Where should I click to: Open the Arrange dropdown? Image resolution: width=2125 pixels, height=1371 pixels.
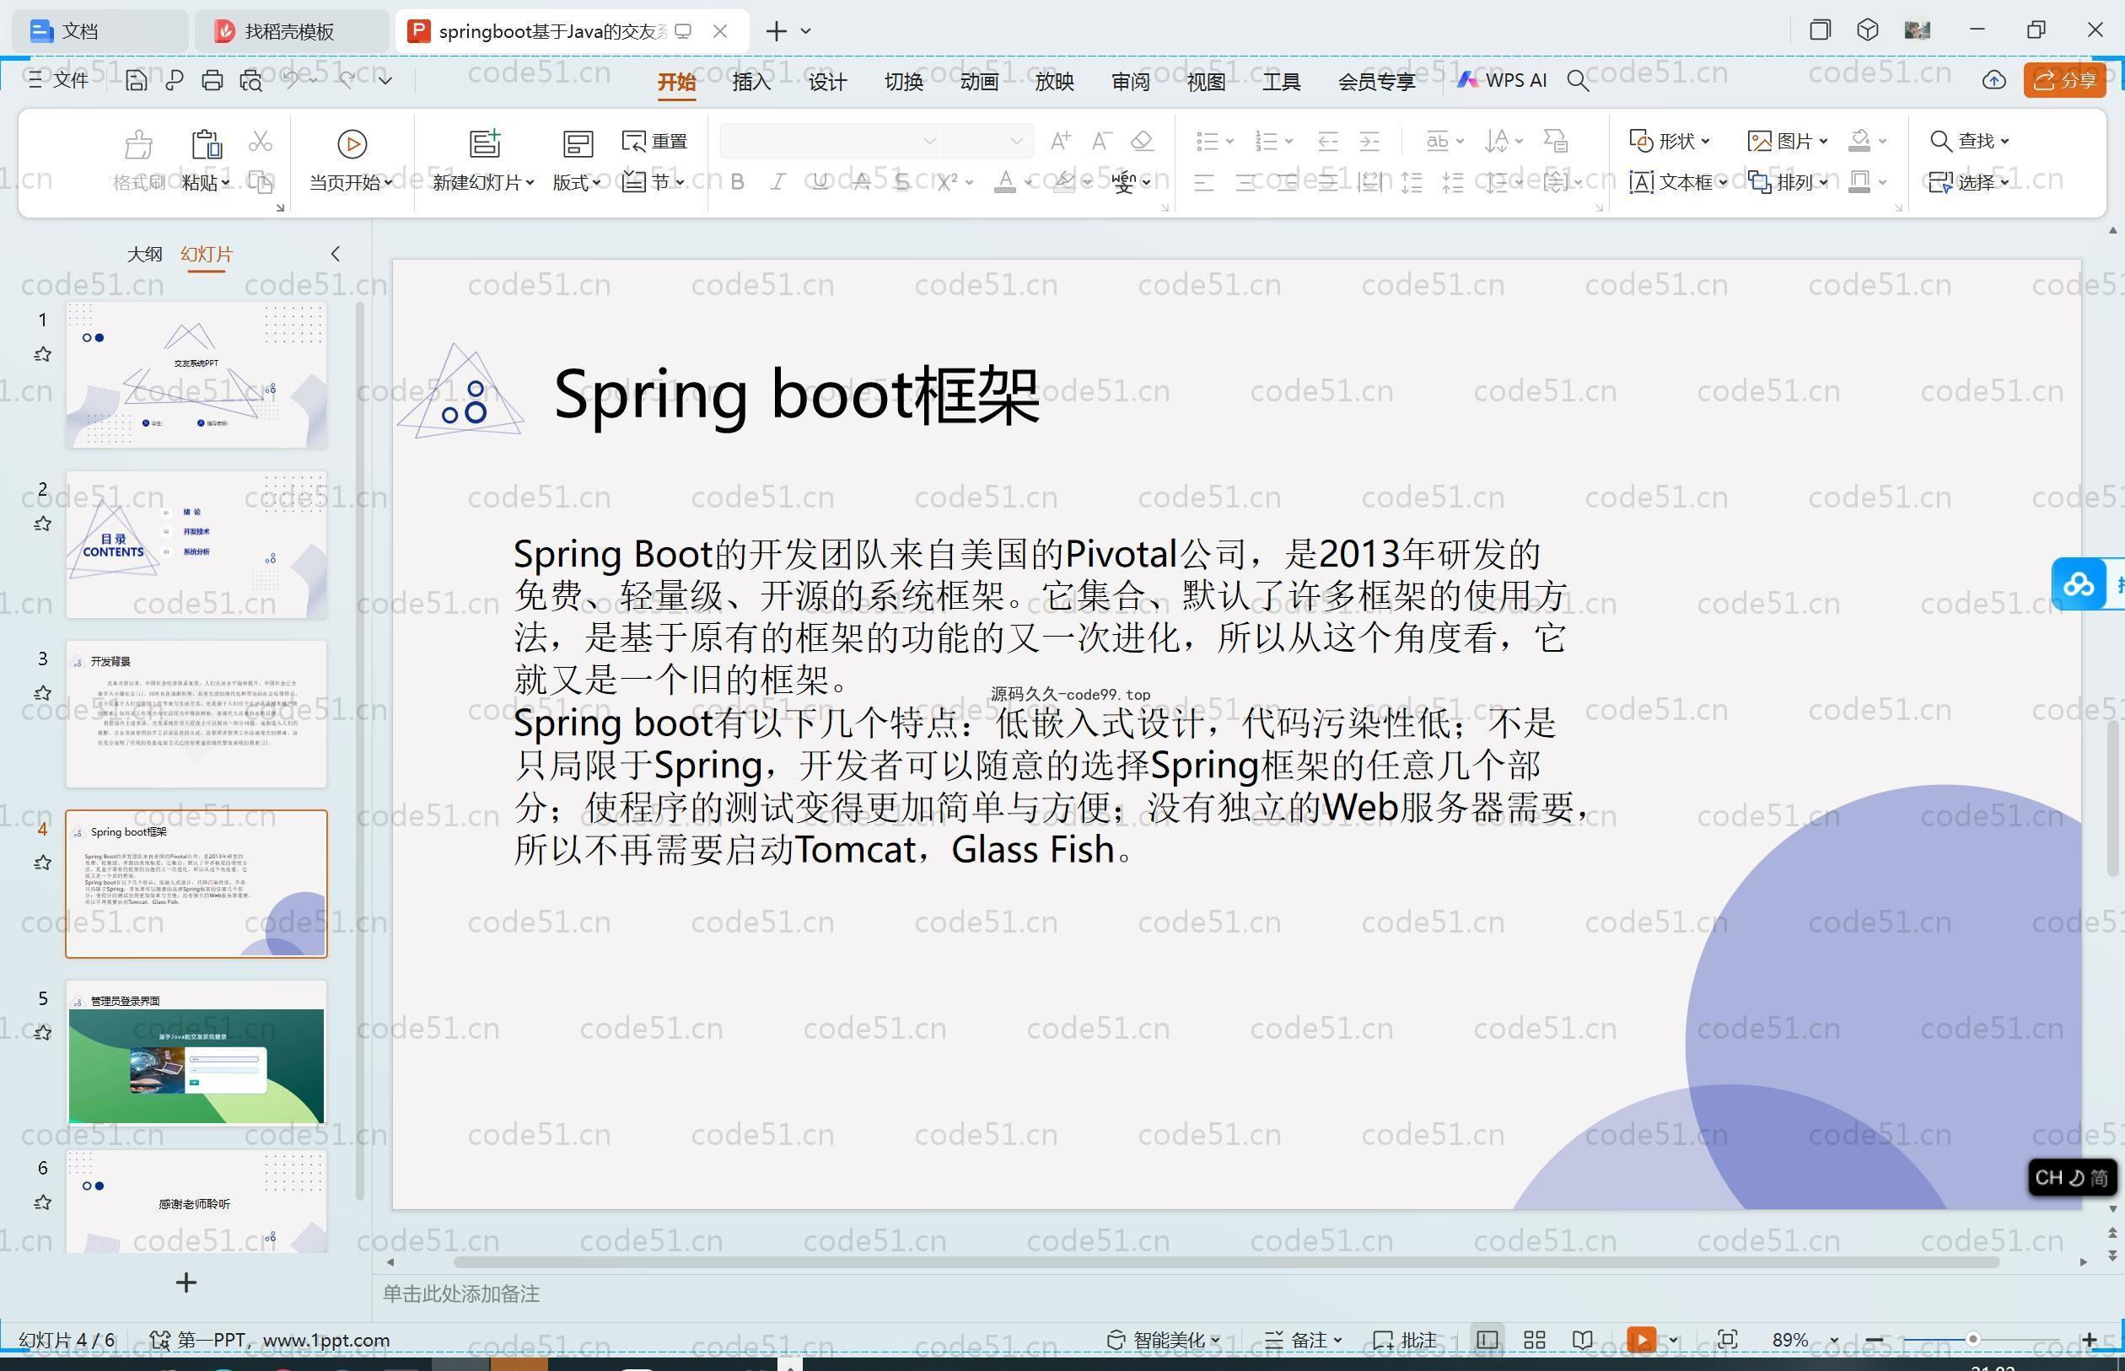pyautogui.click(x=1788, y=182)
